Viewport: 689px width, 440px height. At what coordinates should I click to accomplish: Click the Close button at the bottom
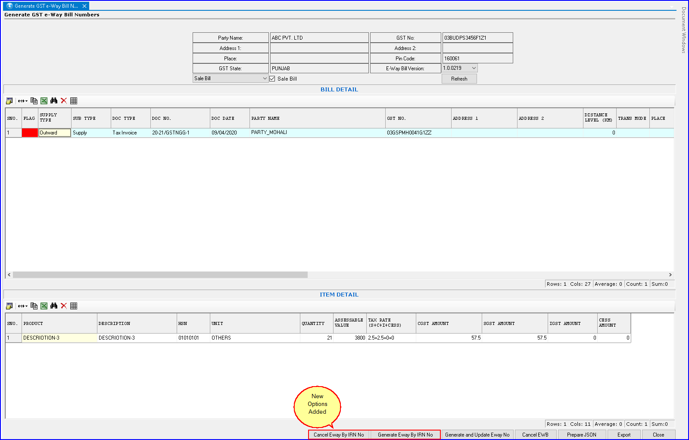658,435
